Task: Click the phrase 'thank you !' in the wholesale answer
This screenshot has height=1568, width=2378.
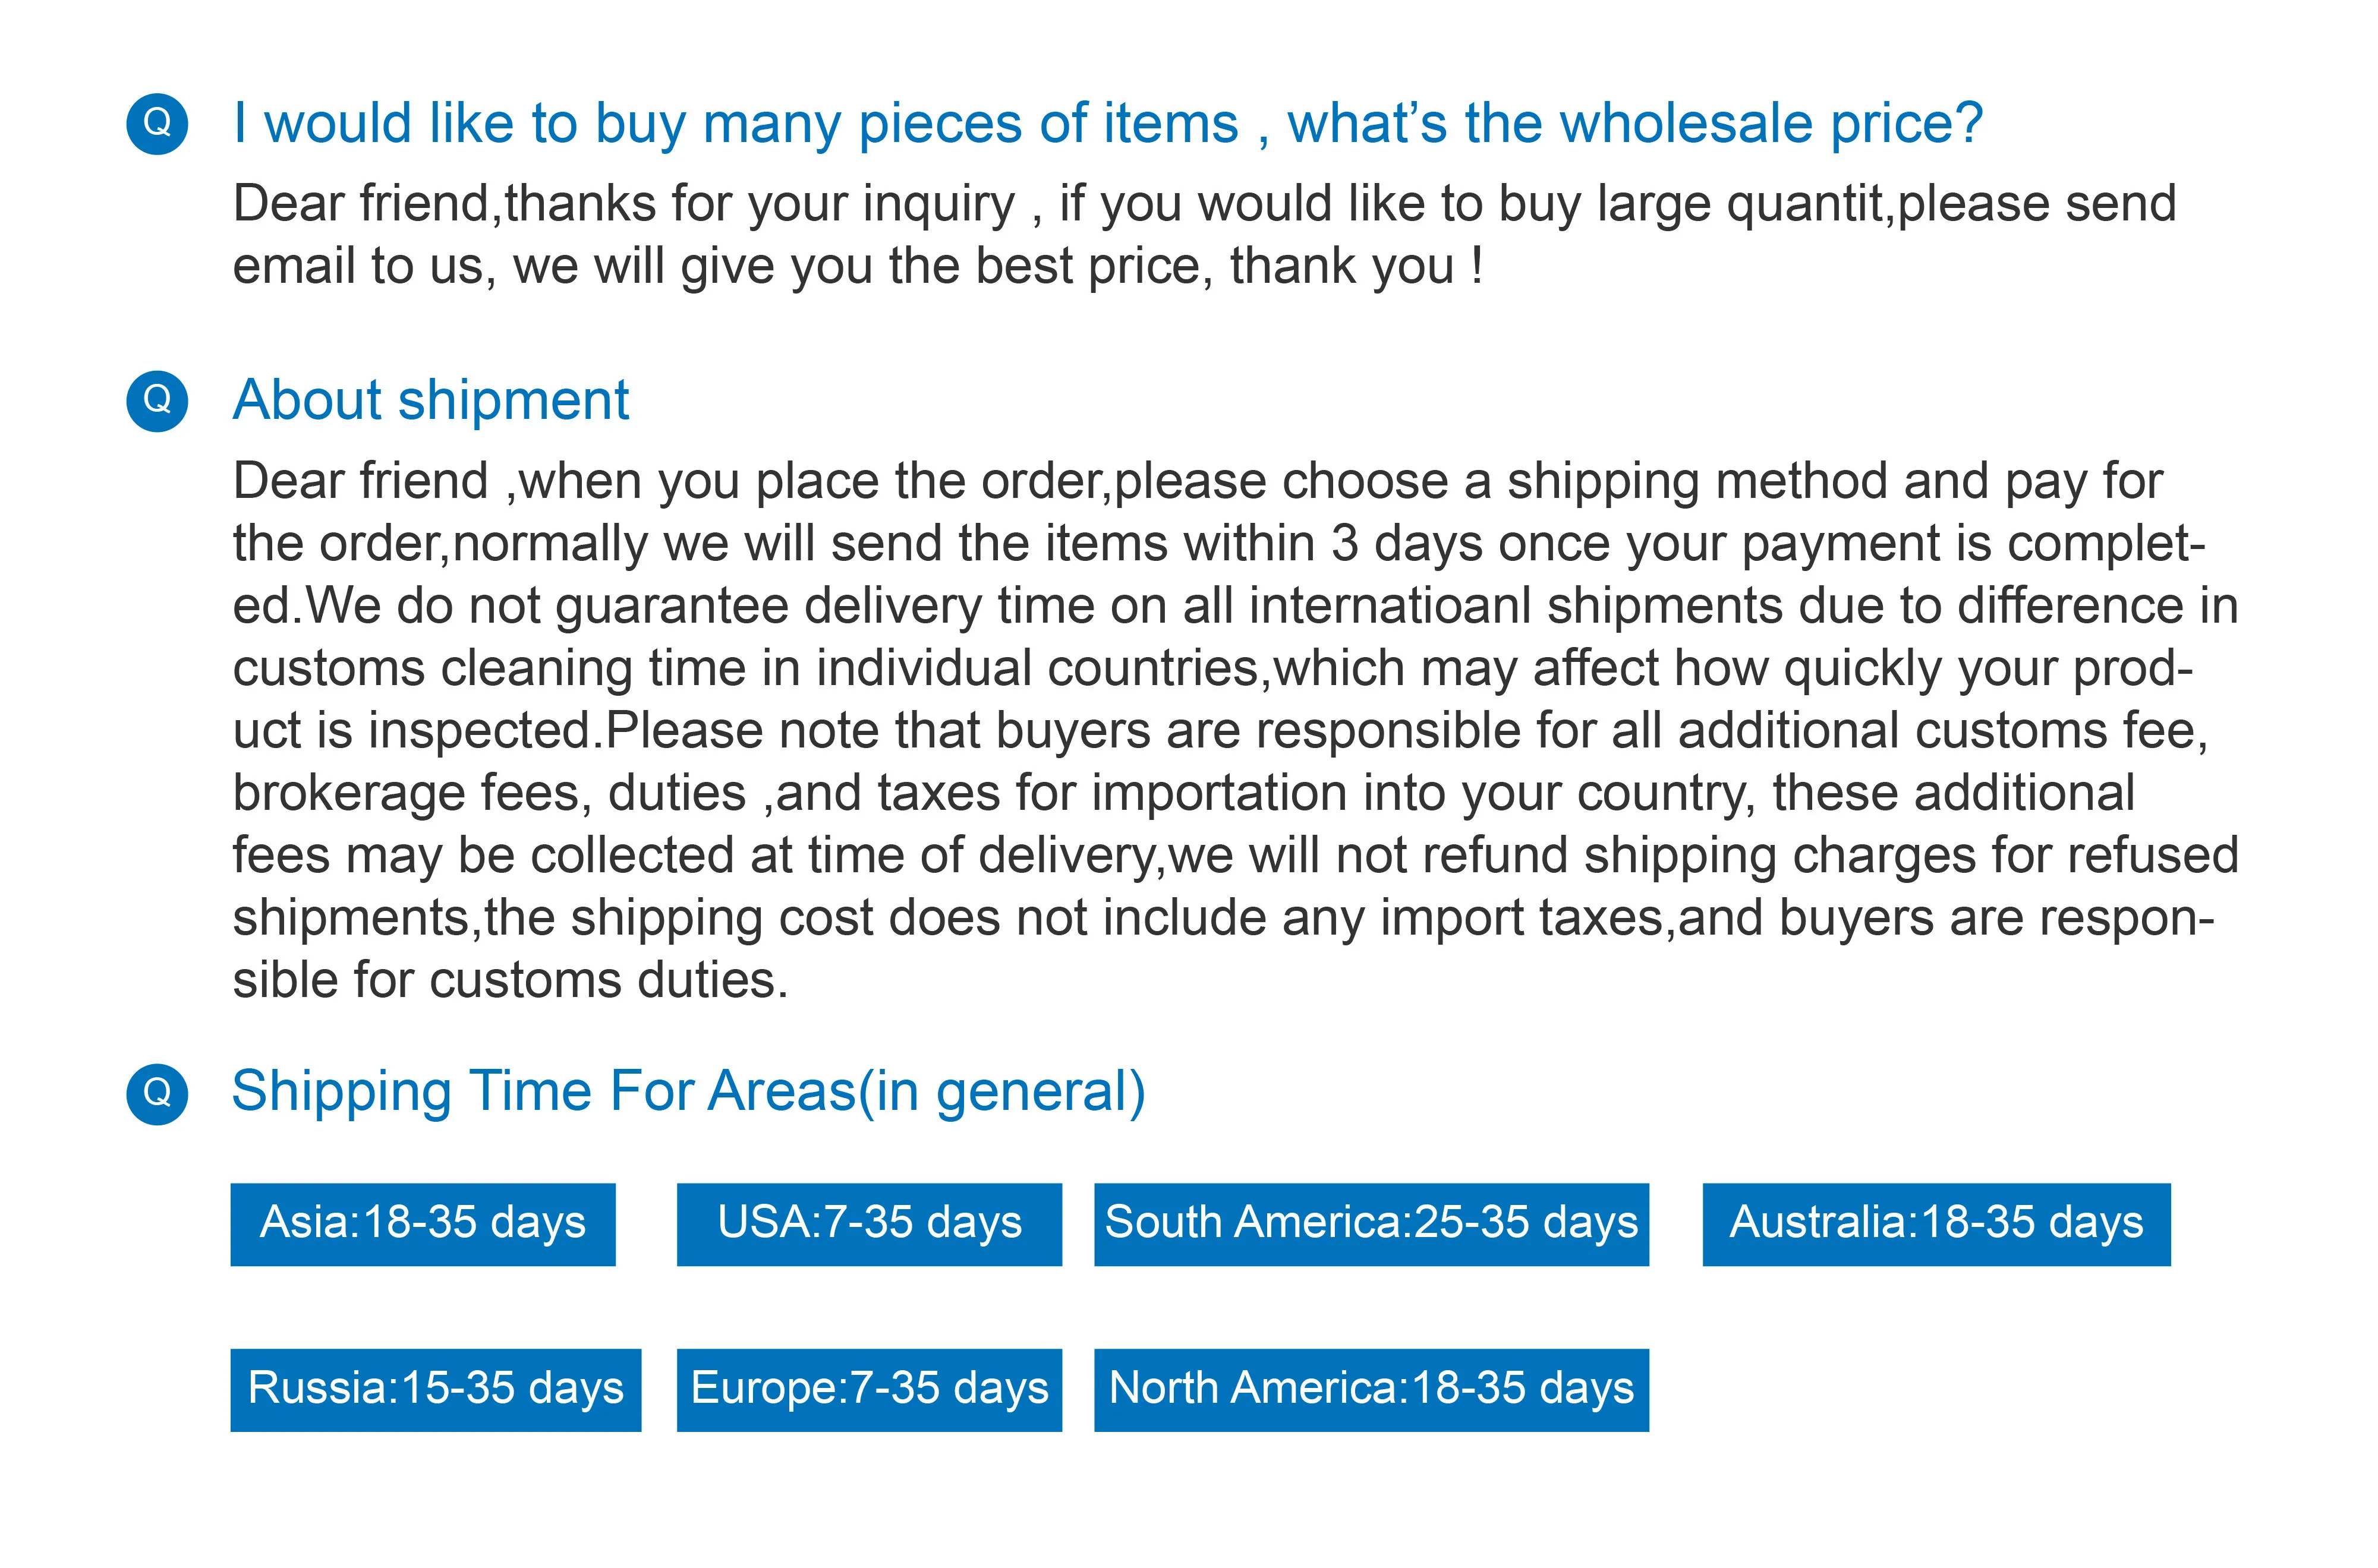Action: [x=1356, y=267]
